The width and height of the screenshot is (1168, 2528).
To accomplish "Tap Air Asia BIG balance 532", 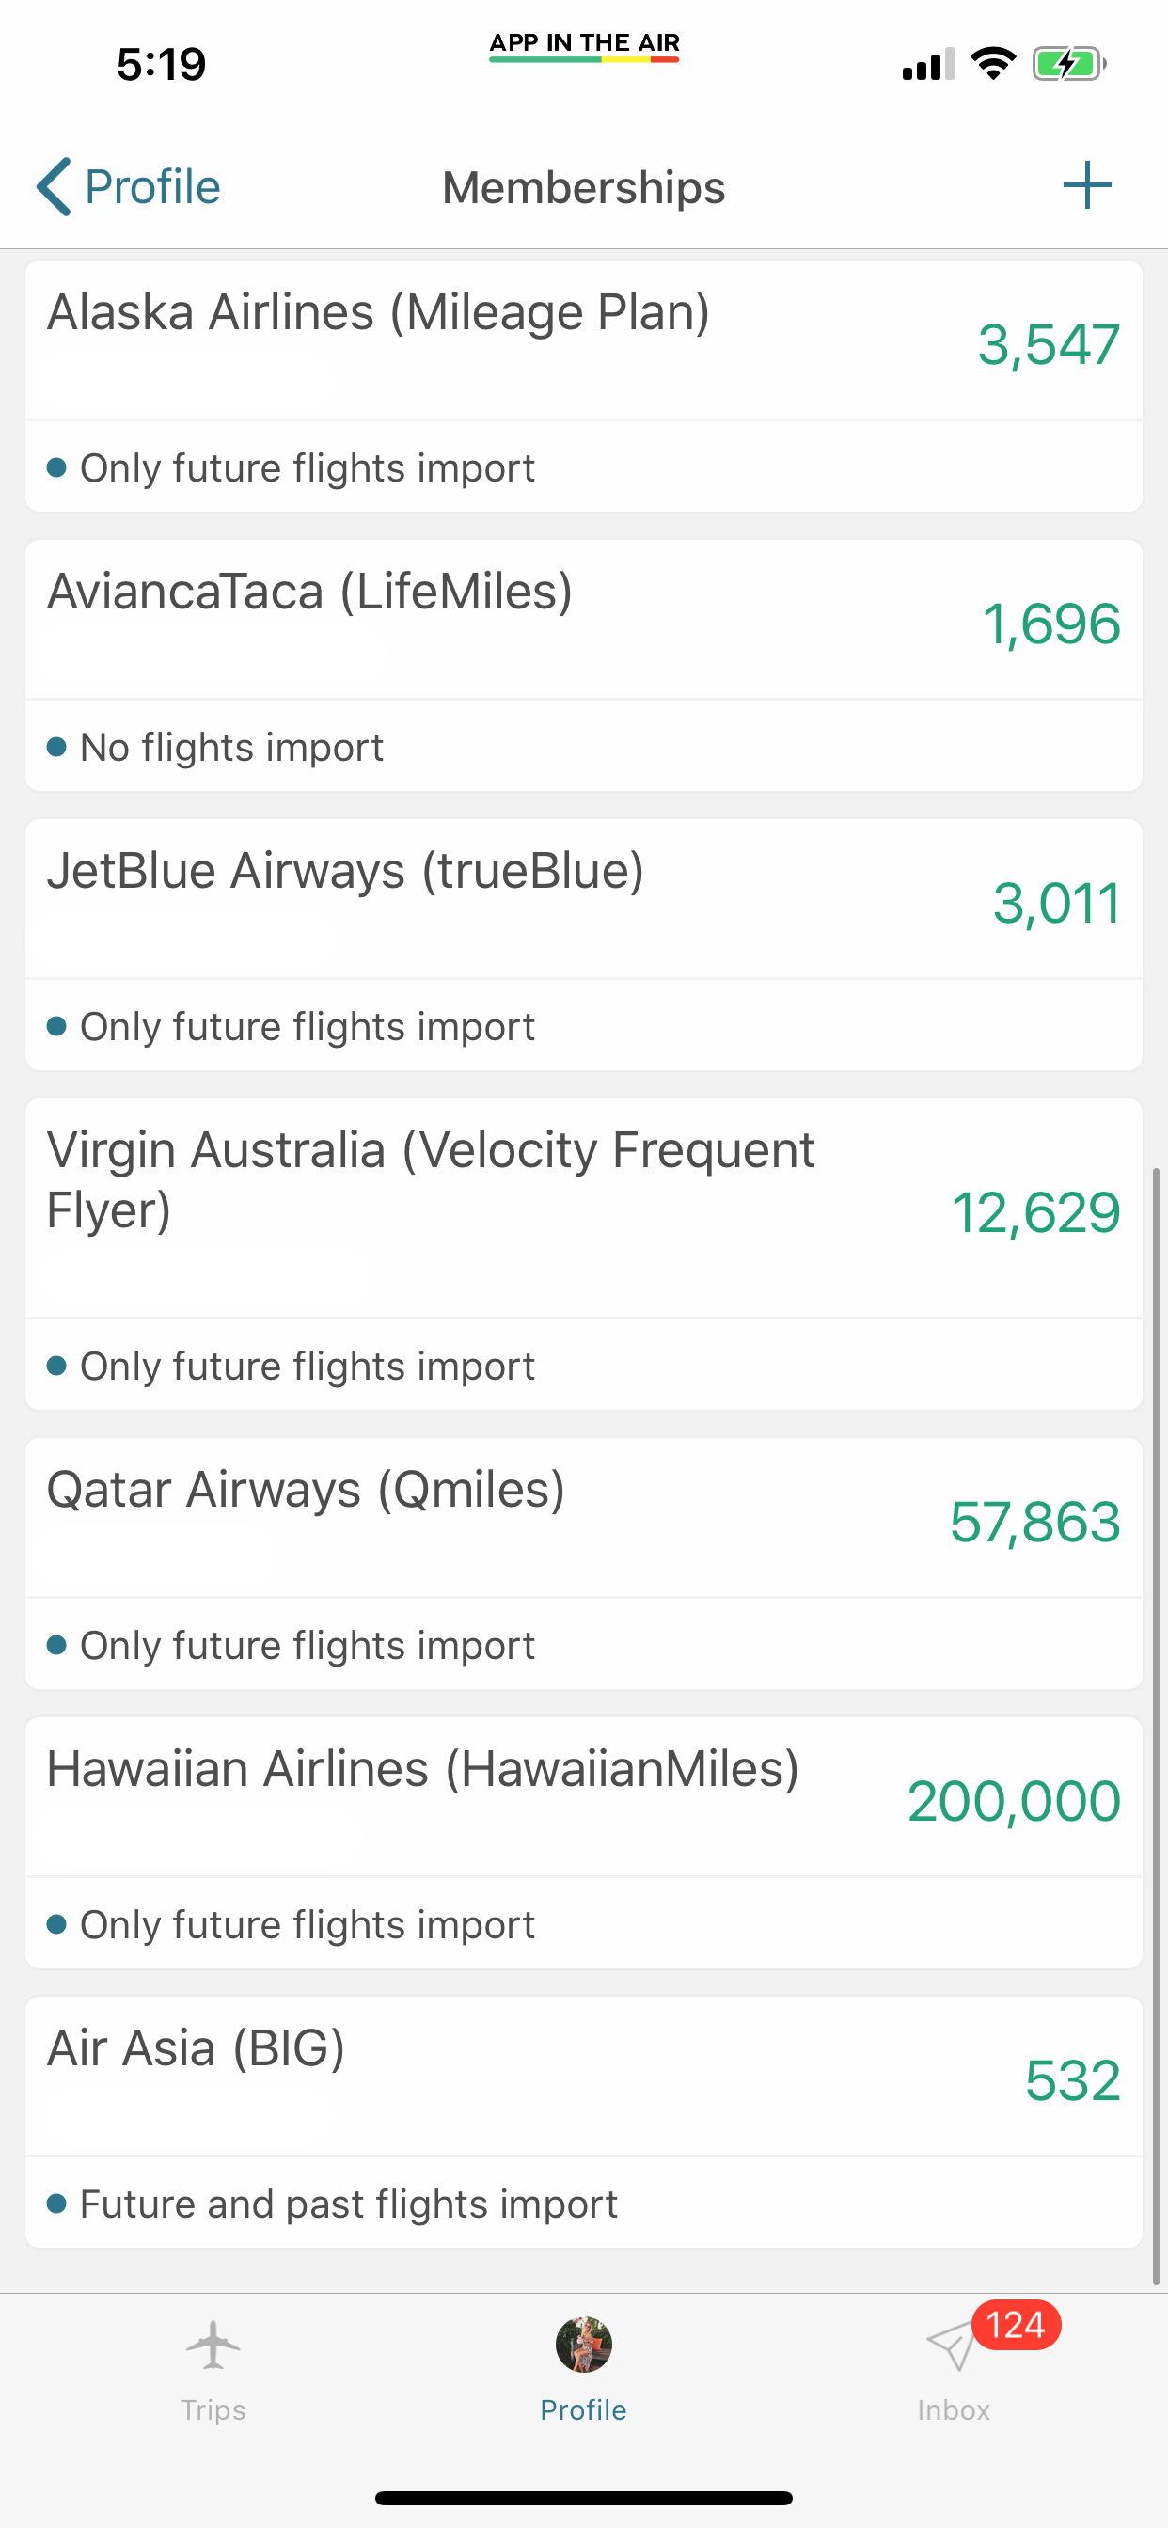I will coord(1072,2080).
